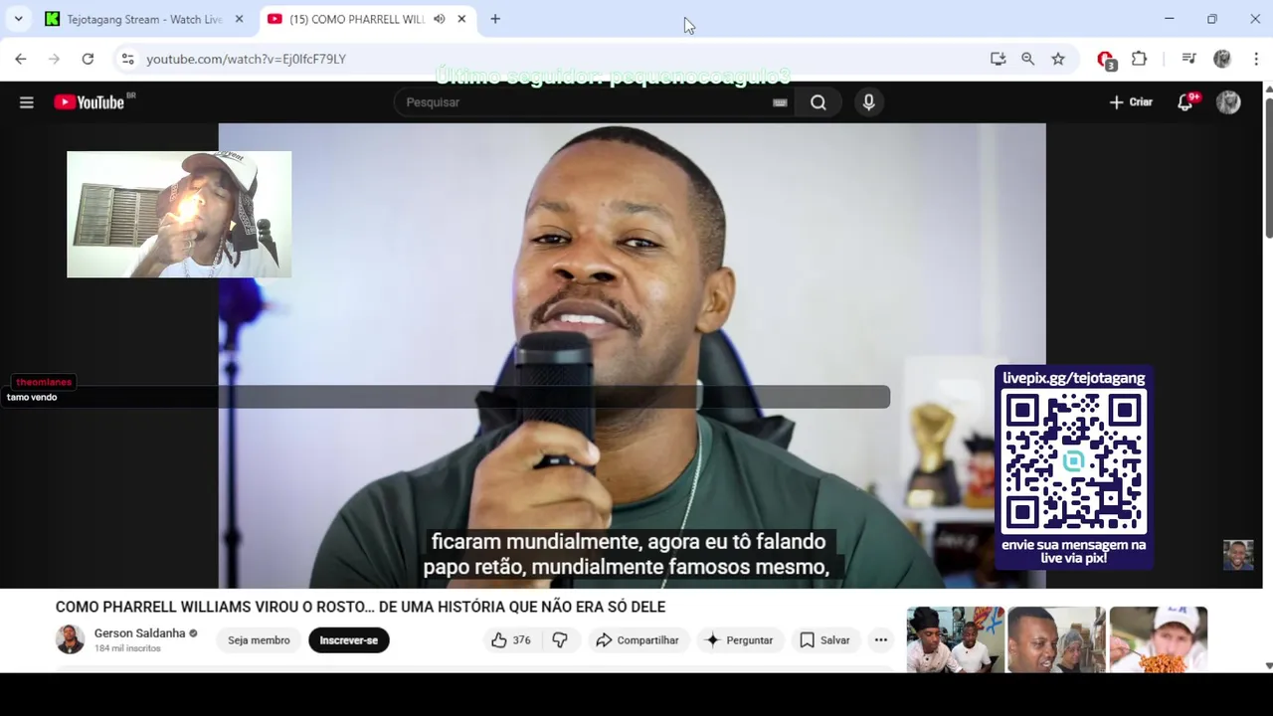The image size is (1273, 716).
Task: Open Gerson Saldanha channel avatar
Action: [x=70, y=639]
